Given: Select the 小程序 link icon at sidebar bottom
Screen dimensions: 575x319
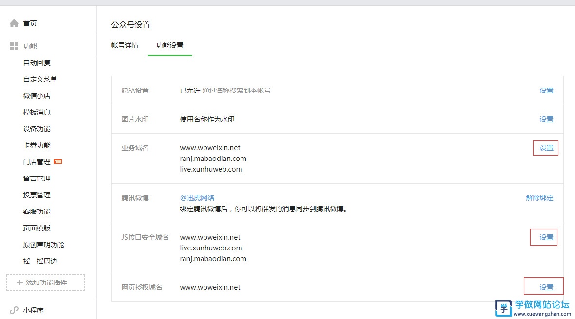Looking at the screenshot, I should coord(14,310).
